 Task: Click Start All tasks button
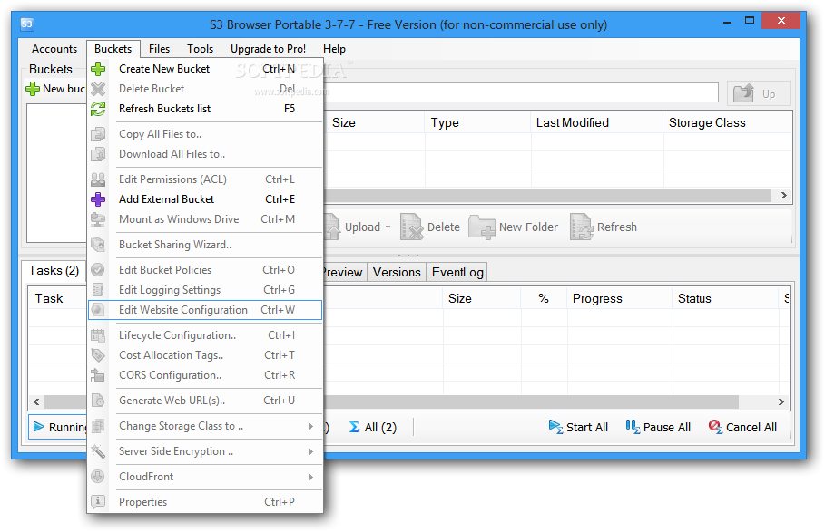(x=578, y=427)
